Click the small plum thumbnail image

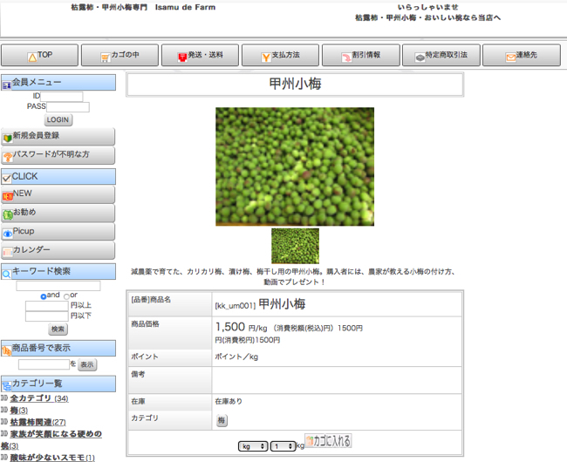[295, 246]
